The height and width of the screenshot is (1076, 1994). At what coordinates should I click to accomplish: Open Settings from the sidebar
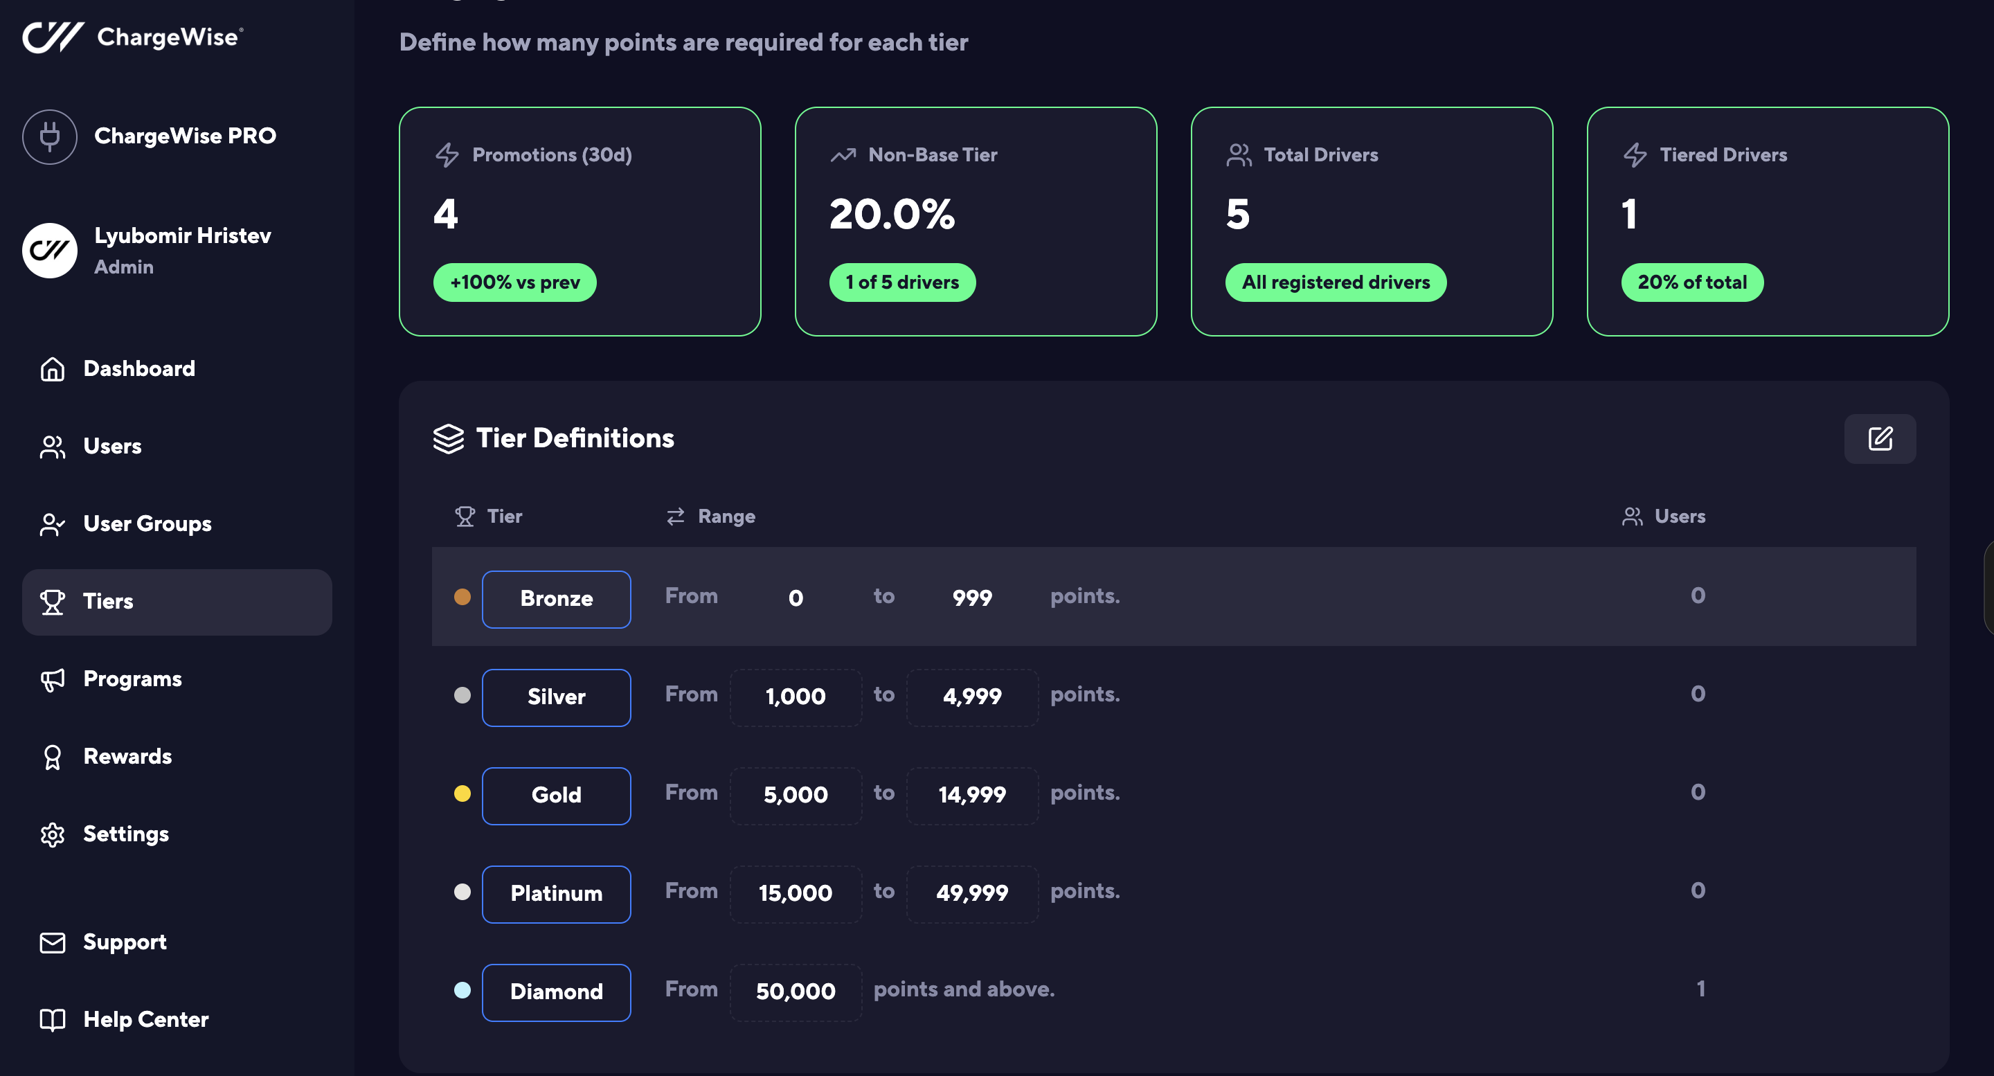(x=125, y=834)
